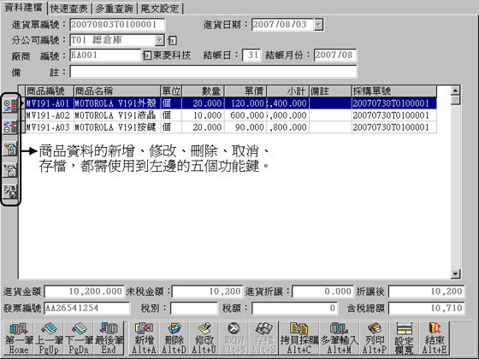Open the 進貨日期 date dropdown
Image resolution: width=479 pixels, height=359 pixels.
point(318,25)
